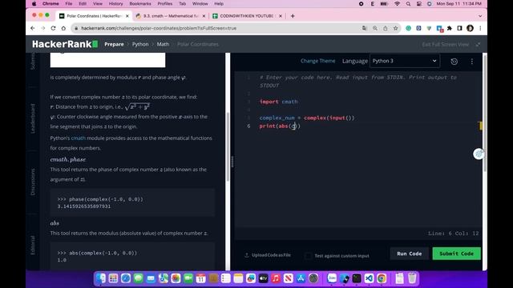Image resolution: width=513 pixels, height=288 pixels.
Task: Expand the tab search chevron
Action: 480,16
